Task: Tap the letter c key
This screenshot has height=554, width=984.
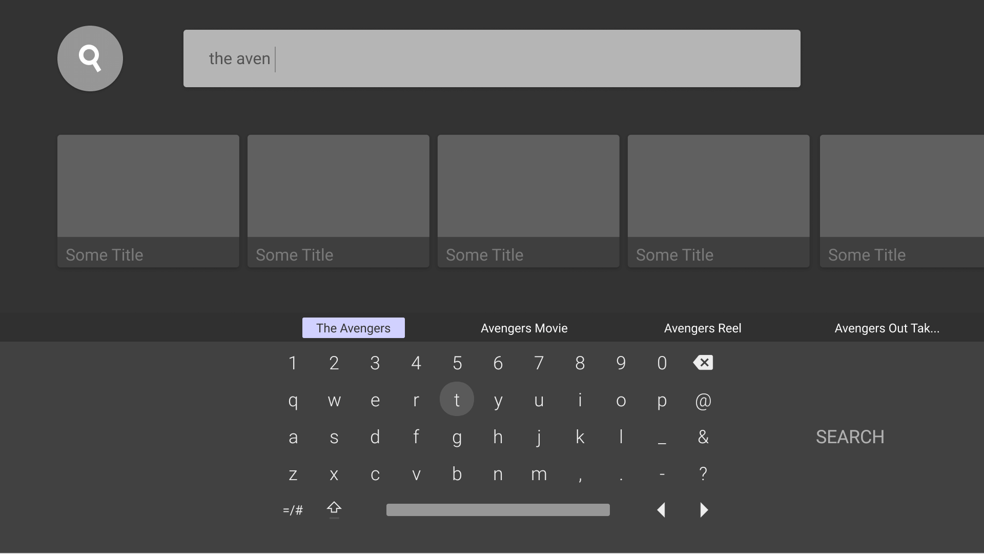Action: tap(375, 474)
